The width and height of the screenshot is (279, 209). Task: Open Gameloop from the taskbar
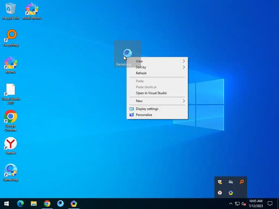(x=60, y=204)
